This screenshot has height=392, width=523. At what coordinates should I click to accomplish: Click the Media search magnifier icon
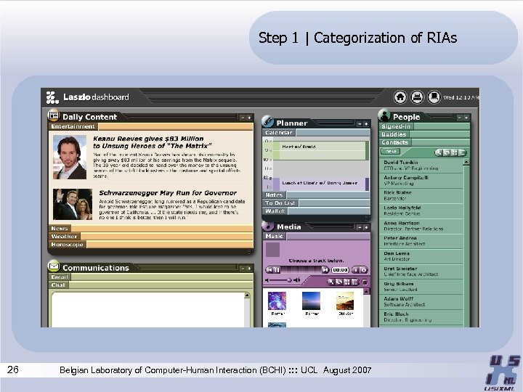click(331, 282)
